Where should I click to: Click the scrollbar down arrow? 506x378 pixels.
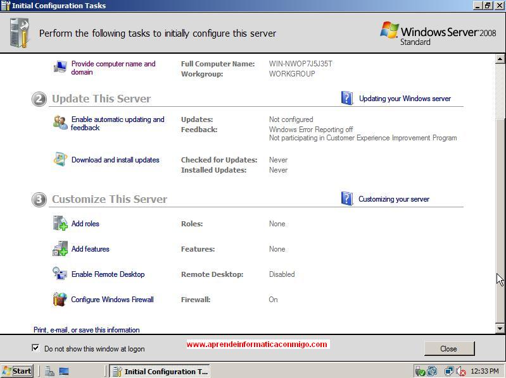click(x=500, y=329)
